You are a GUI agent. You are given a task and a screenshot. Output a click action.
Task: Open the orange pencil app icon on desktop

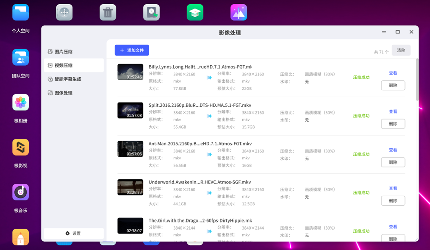21,237
